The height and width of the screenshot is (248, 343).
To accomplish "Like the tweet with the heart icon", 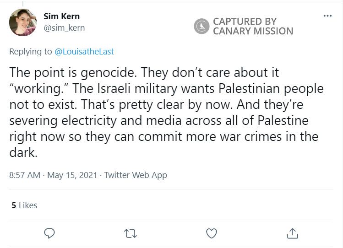I will (211, 233).
